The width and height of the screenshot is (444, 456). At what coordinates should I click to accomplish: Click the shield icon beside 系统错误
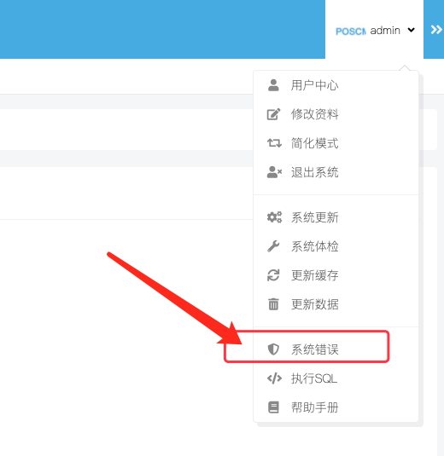273,349
